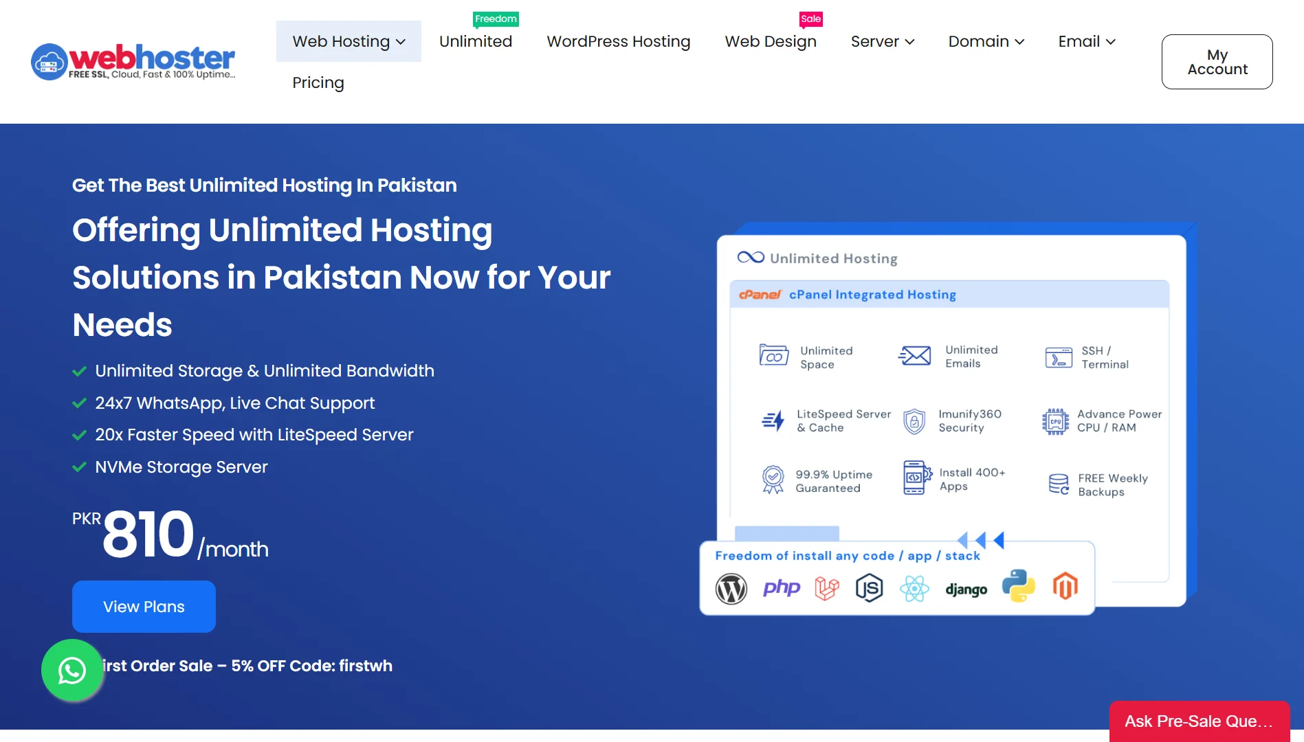Expand the Email dropdown menu
Viewport: 1304px width, 742px height.
(x=1087, y=41)
